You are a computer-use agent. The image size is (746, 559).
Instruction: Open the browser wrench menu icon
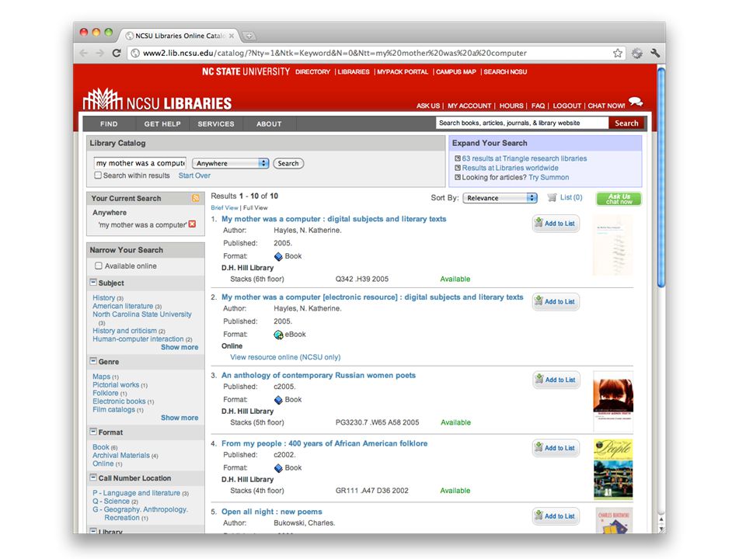(x=655, y=53)
